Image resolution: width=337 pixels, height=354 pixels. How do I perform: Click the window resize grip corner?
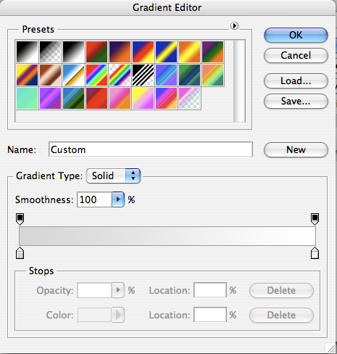pyautogui.click(x=330, y=348)
